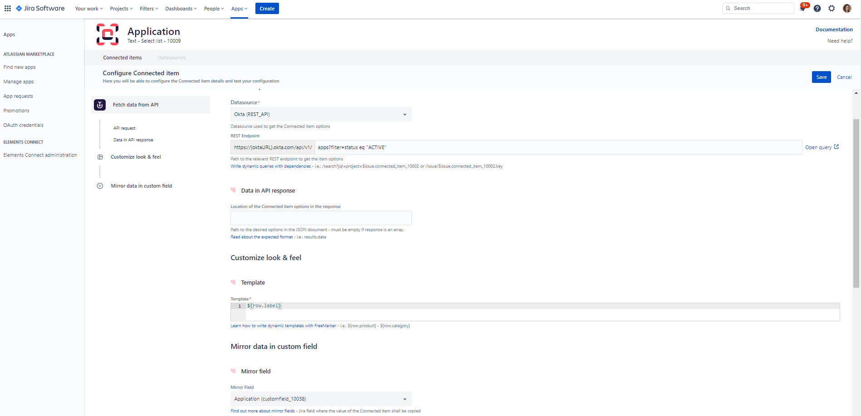
Task: Click the REST Endpoint query input field
Action: pyautogui.click(x=454, y=147)
